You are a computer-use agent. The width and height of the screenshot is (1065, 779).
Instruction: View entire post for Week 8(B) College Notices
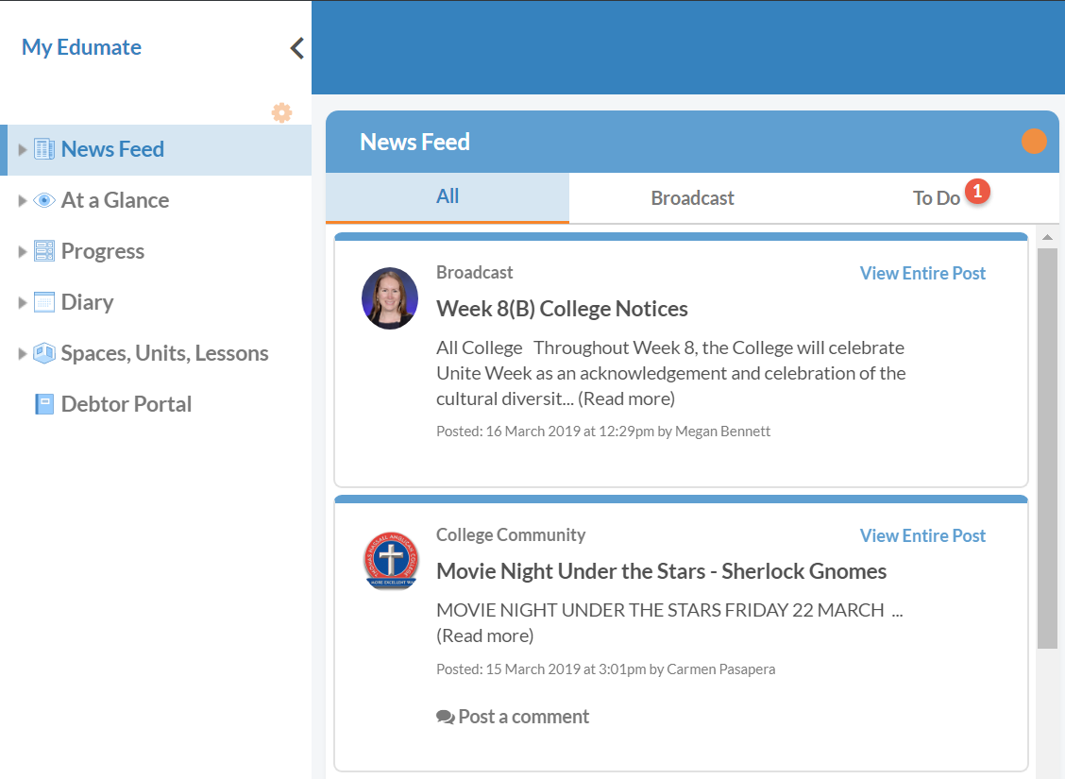click(x=922, y=273)
